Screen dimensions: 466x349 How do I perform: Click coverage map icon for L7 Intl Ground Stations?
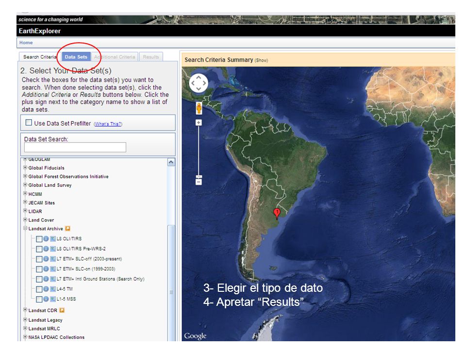coord(53,279)
